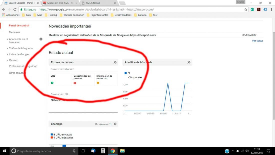
Task: Open the green eye extension icon
Action: 252,10
